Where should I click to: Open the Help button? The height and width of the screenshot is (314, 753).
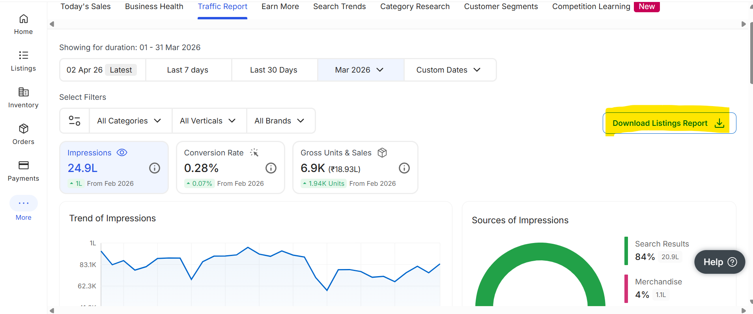tap(719, 262)
